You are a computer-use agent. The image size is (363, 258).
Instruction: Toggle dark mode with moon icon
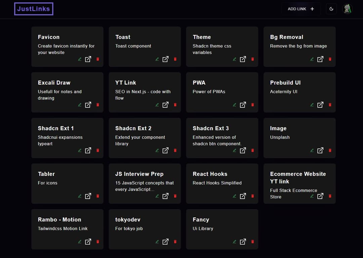pos(331,9)
